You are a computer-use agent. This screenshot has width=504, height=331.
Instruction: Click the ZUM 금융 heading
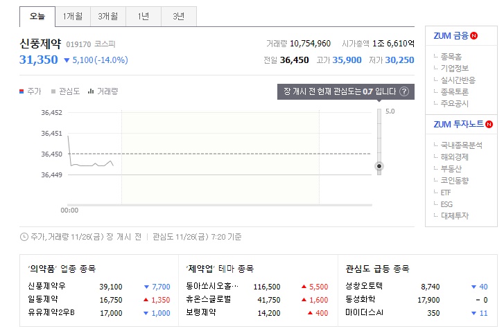[x=451, y=35]
